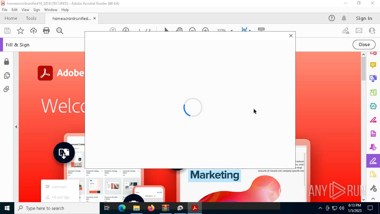Select the active Fill & Sign tool icon

pyautogui.click(x=373, y=161)
